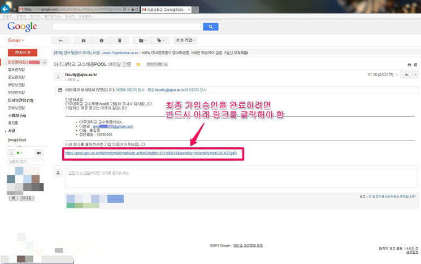
Task: Open the 도구(T) menu
Action: click(x=70, y=16)
